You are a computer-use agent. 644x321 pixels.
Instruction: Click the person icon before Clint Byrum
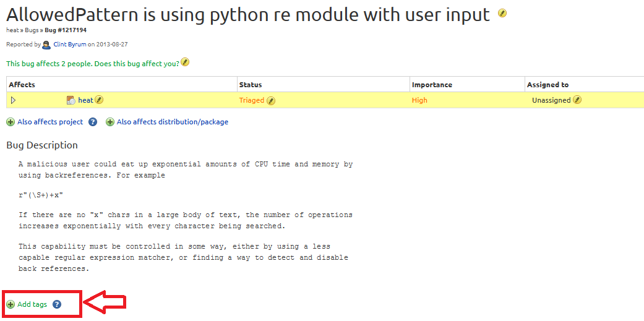pos(46,45)
